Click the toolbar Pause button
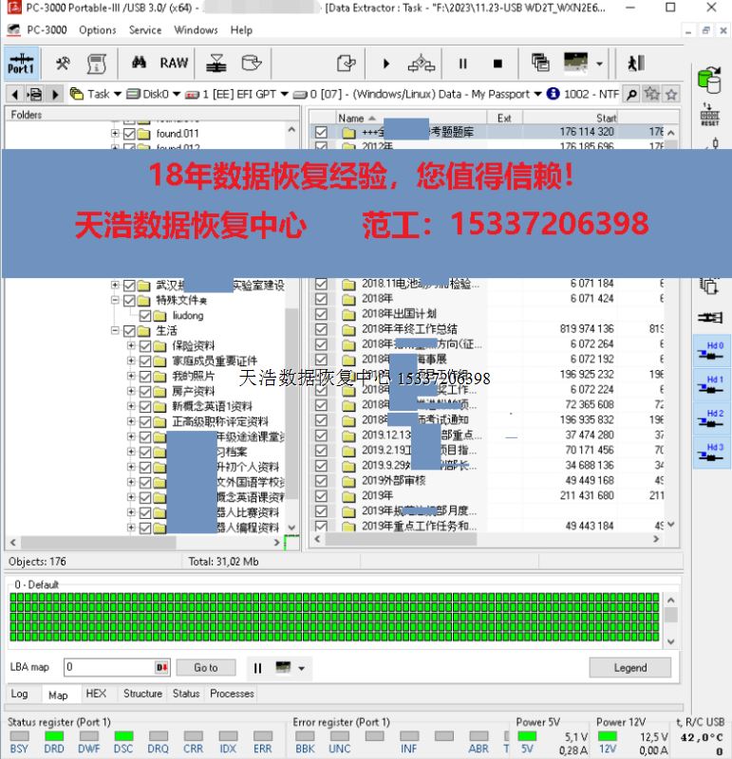The height and width of the screenshot is (759, 732). 463,64
